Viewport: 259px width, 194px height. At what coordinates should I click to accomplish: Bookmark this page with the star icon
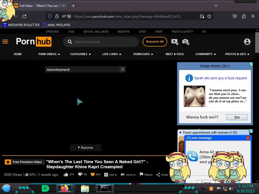tap(209, 16)
